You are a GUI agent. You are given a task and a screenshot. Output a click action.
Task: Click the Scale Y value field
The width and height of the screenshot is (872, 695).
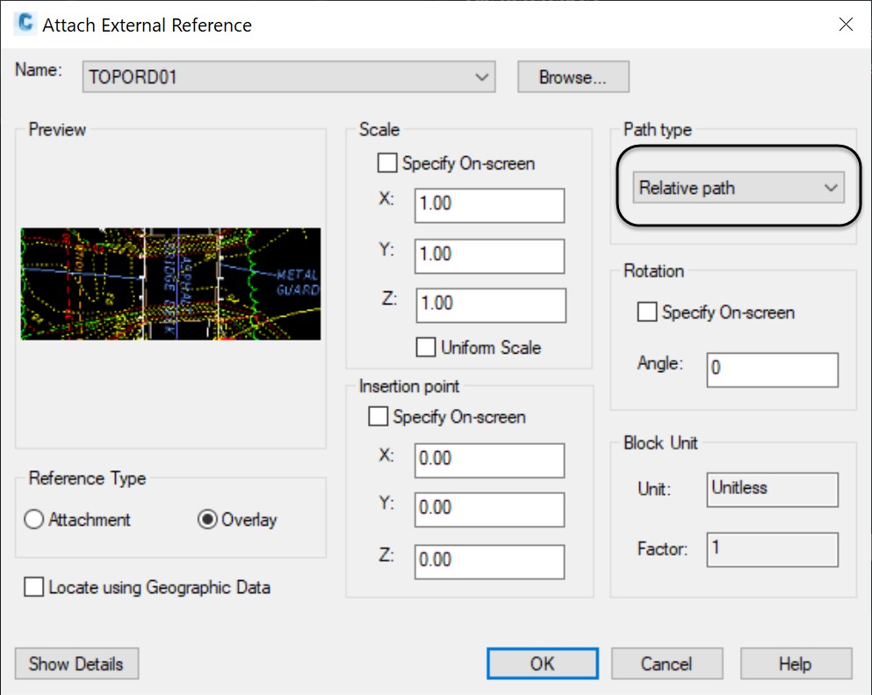click(490, 255)
